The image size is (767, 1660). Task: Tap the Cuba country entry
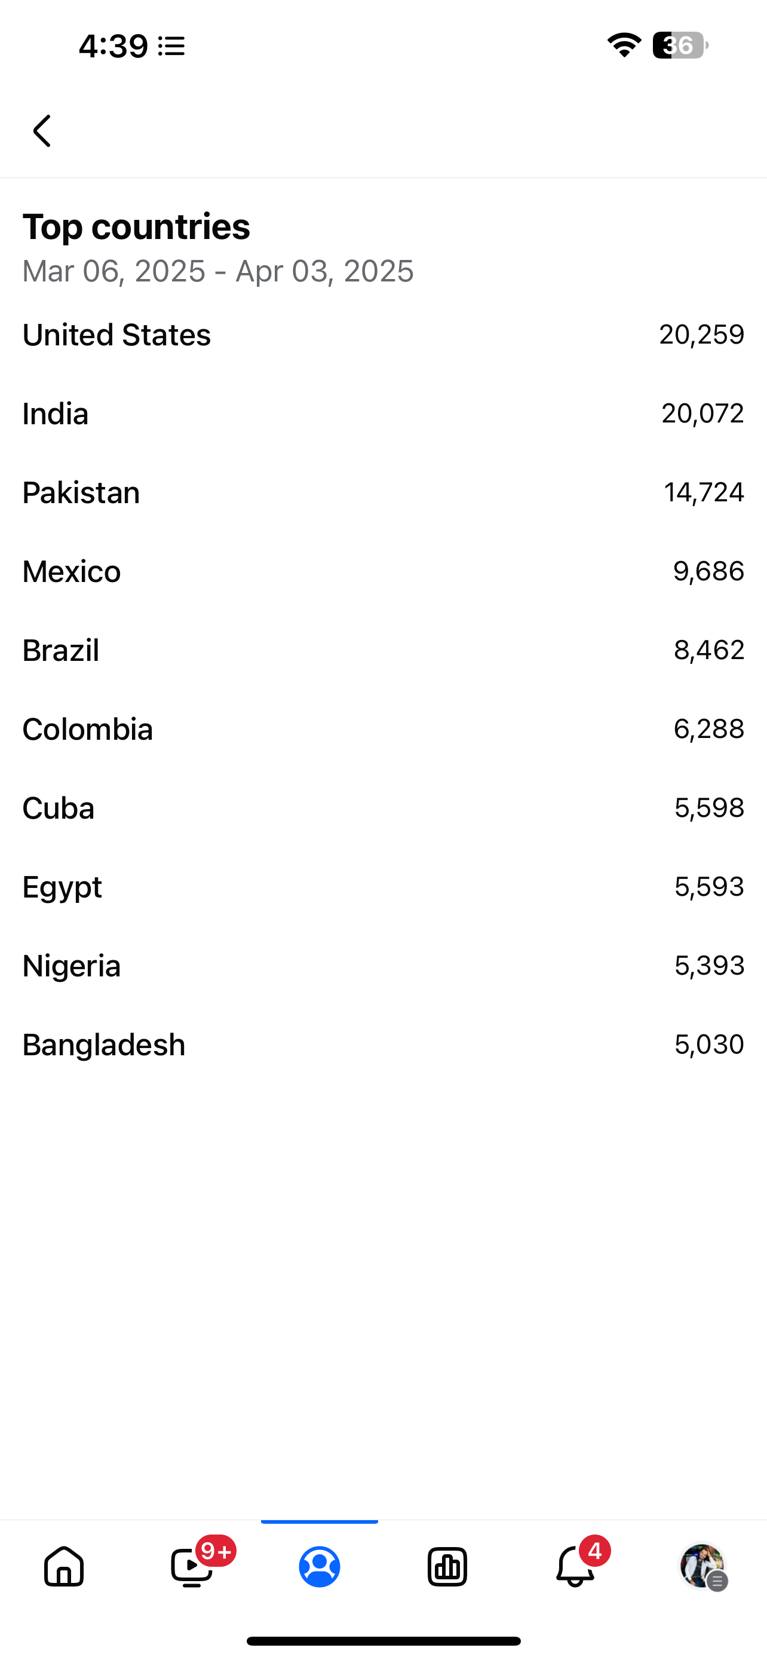click(383, 808)
